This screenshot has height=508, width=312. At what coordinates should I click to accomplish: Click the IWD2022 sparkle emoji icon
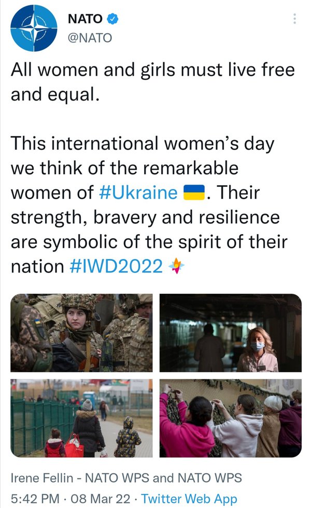click(177, 267)
